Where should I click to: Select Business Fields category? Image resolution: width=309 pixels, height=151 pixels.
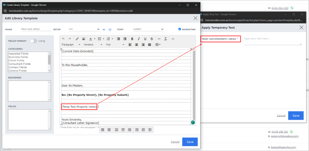[x=18, y=57]
